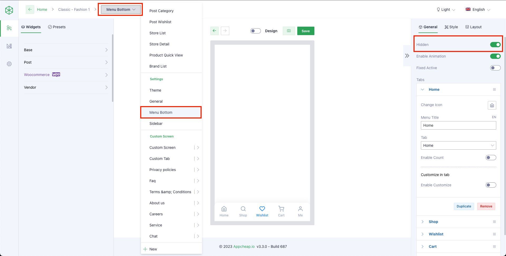Click the Save button

305,31
